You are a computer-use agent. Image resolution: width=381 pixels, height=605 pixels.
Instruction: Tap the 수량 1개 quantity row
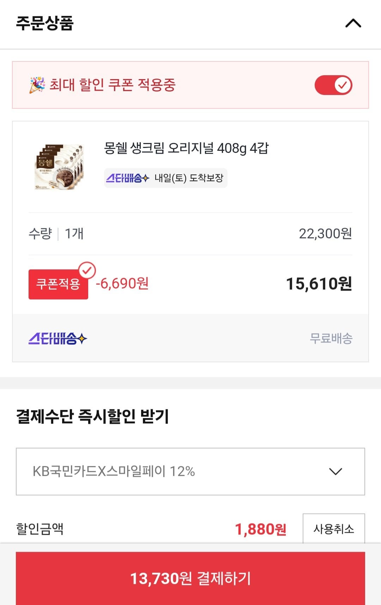pyautogui.click(x=190, y=234)
